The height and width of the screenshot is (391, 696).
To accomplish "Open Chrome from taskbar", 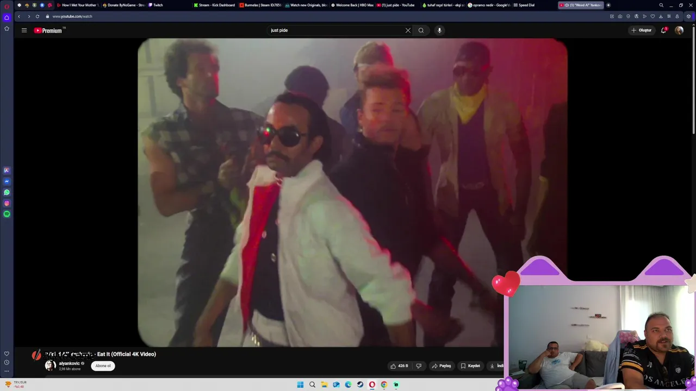I will point(384,384).
